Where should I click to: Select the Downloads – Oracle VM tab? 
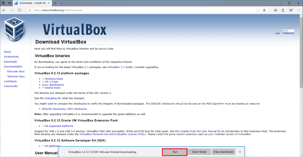[32, 3]
